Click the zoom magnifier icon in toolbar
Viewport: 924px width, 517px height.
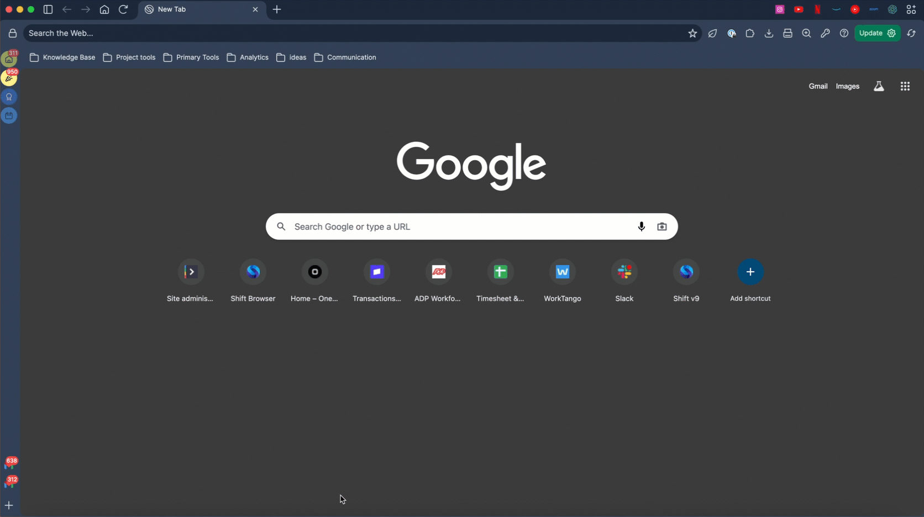point(806,33)
